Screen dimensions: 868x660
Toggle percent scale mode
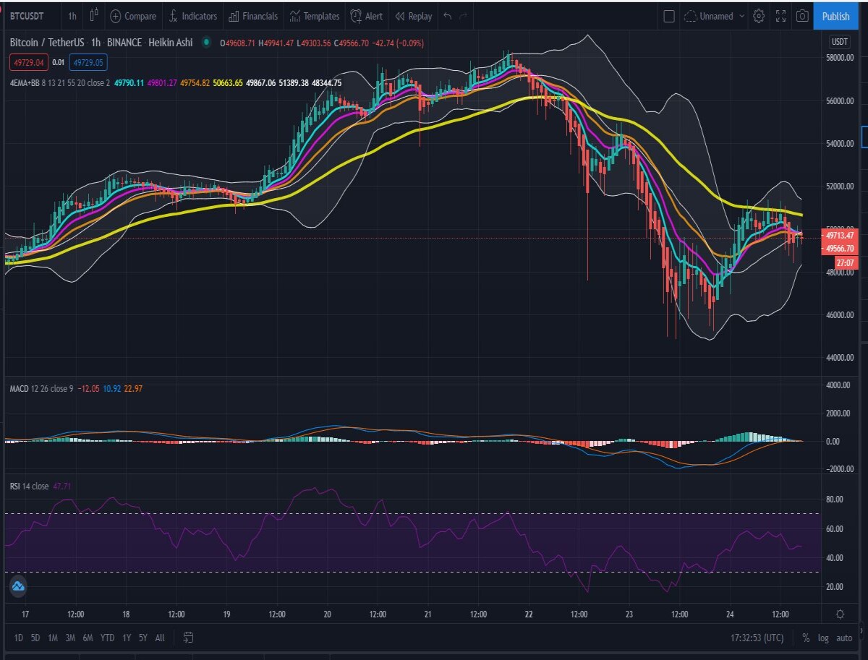806,638
